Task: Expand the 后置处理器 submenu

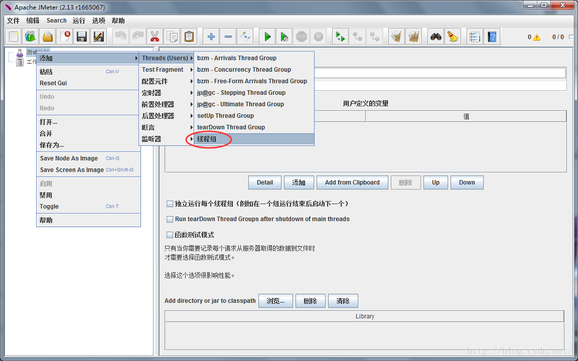Action: (166, 116)
